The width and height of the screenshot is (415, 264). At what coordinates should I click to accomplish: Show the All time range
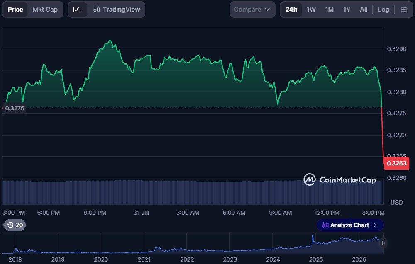(364, 10)
